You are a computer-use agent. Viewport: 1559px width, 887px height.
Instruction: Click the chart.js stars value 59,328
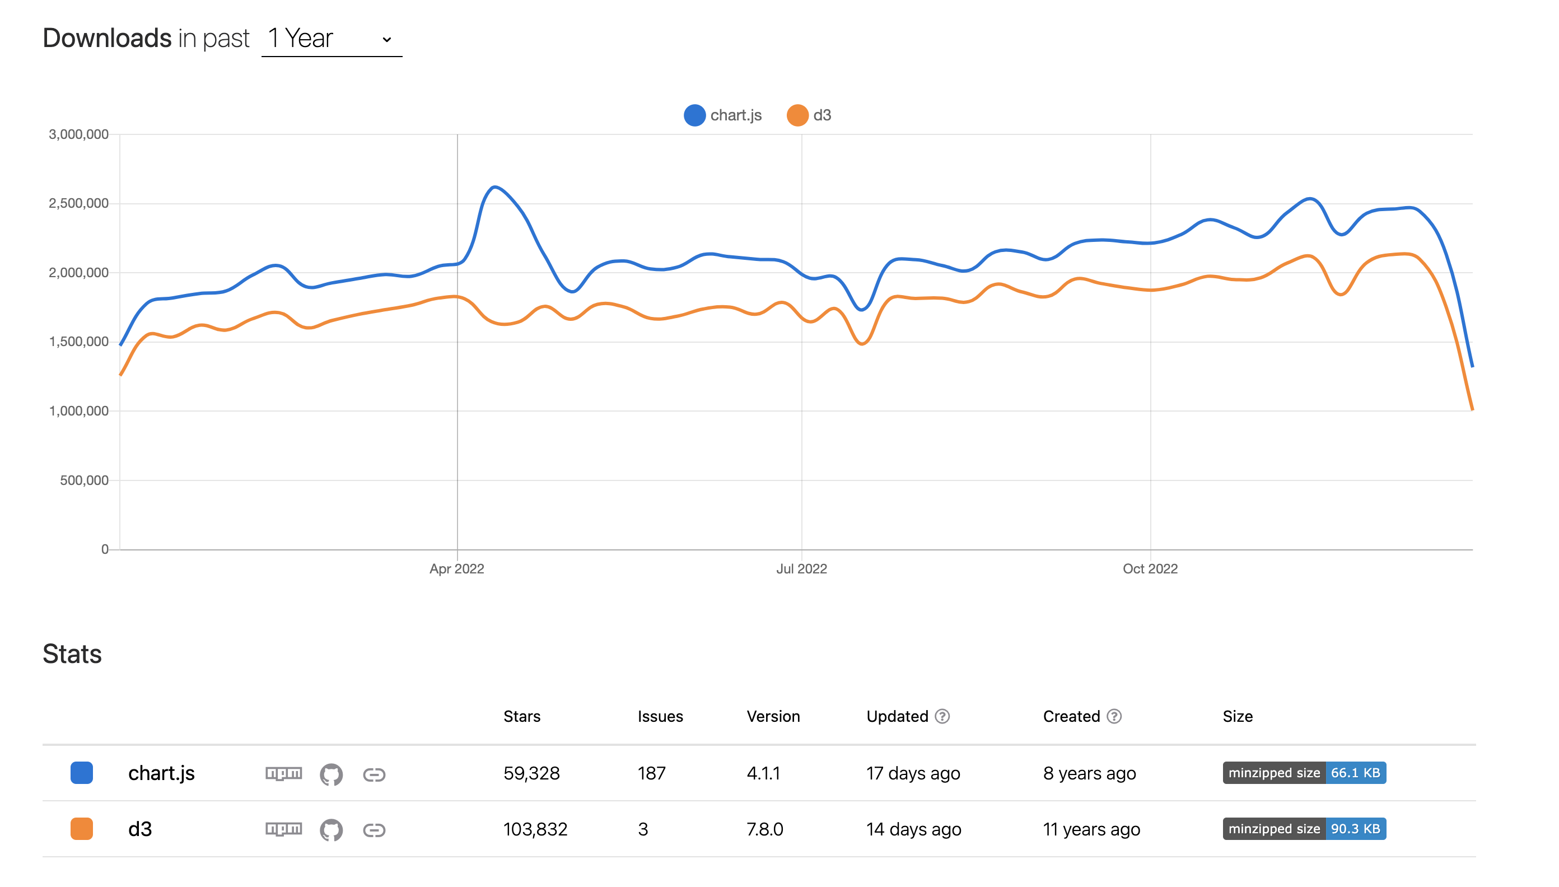point(532,774)
